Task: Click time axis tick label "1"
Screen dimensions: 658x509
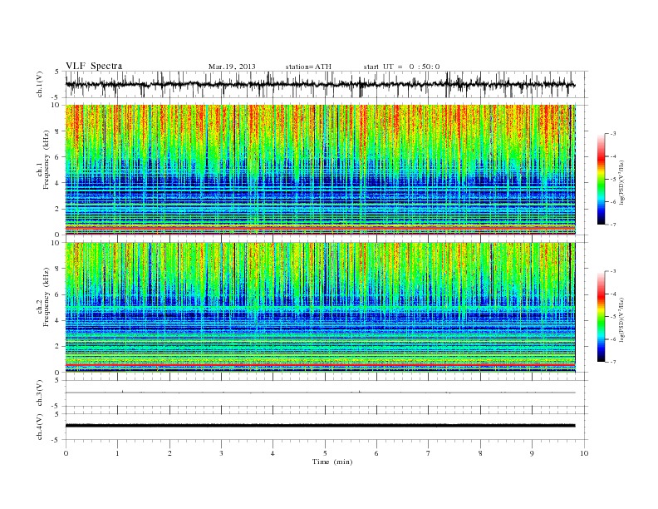Action: click(117, 453)
